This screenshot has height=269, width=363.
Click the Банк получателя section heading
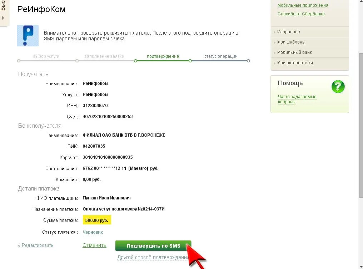click(x=40, y=126)
